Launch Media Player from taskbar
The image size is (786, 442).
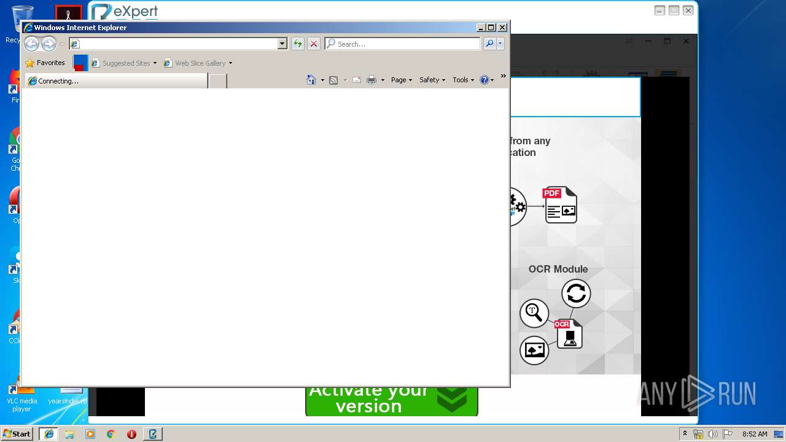click(x=90, y=434)
